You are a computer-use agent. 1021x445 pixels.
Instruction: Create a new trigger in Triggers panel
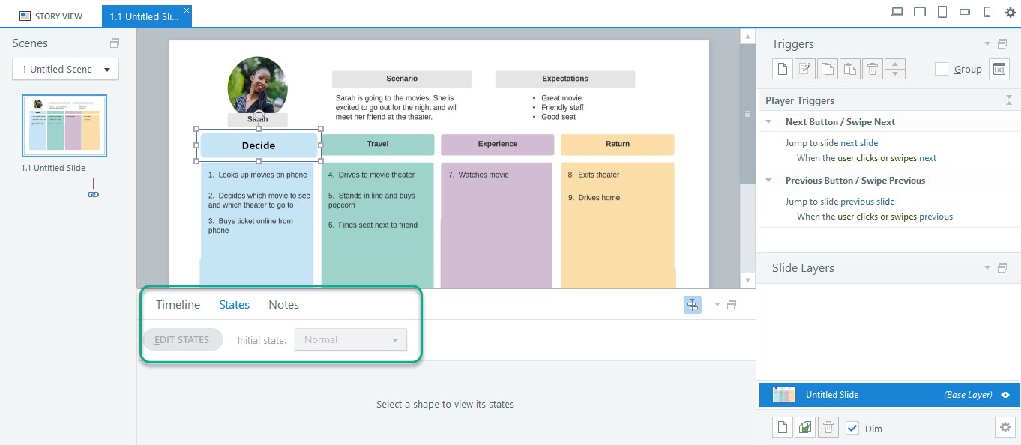coord(782,69)
